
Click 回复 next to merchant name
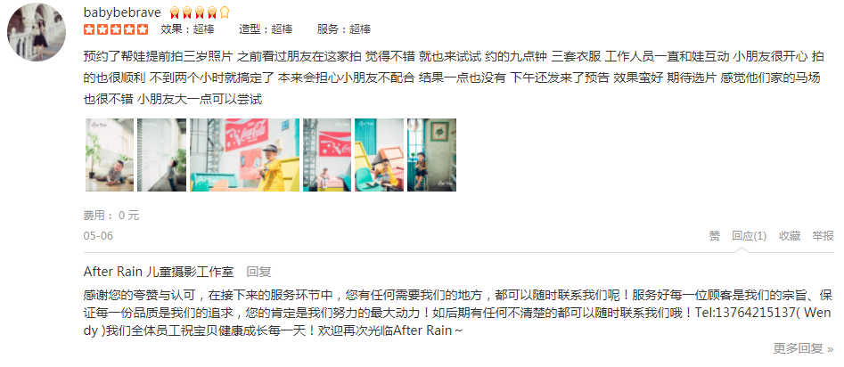tap(259, 272)
